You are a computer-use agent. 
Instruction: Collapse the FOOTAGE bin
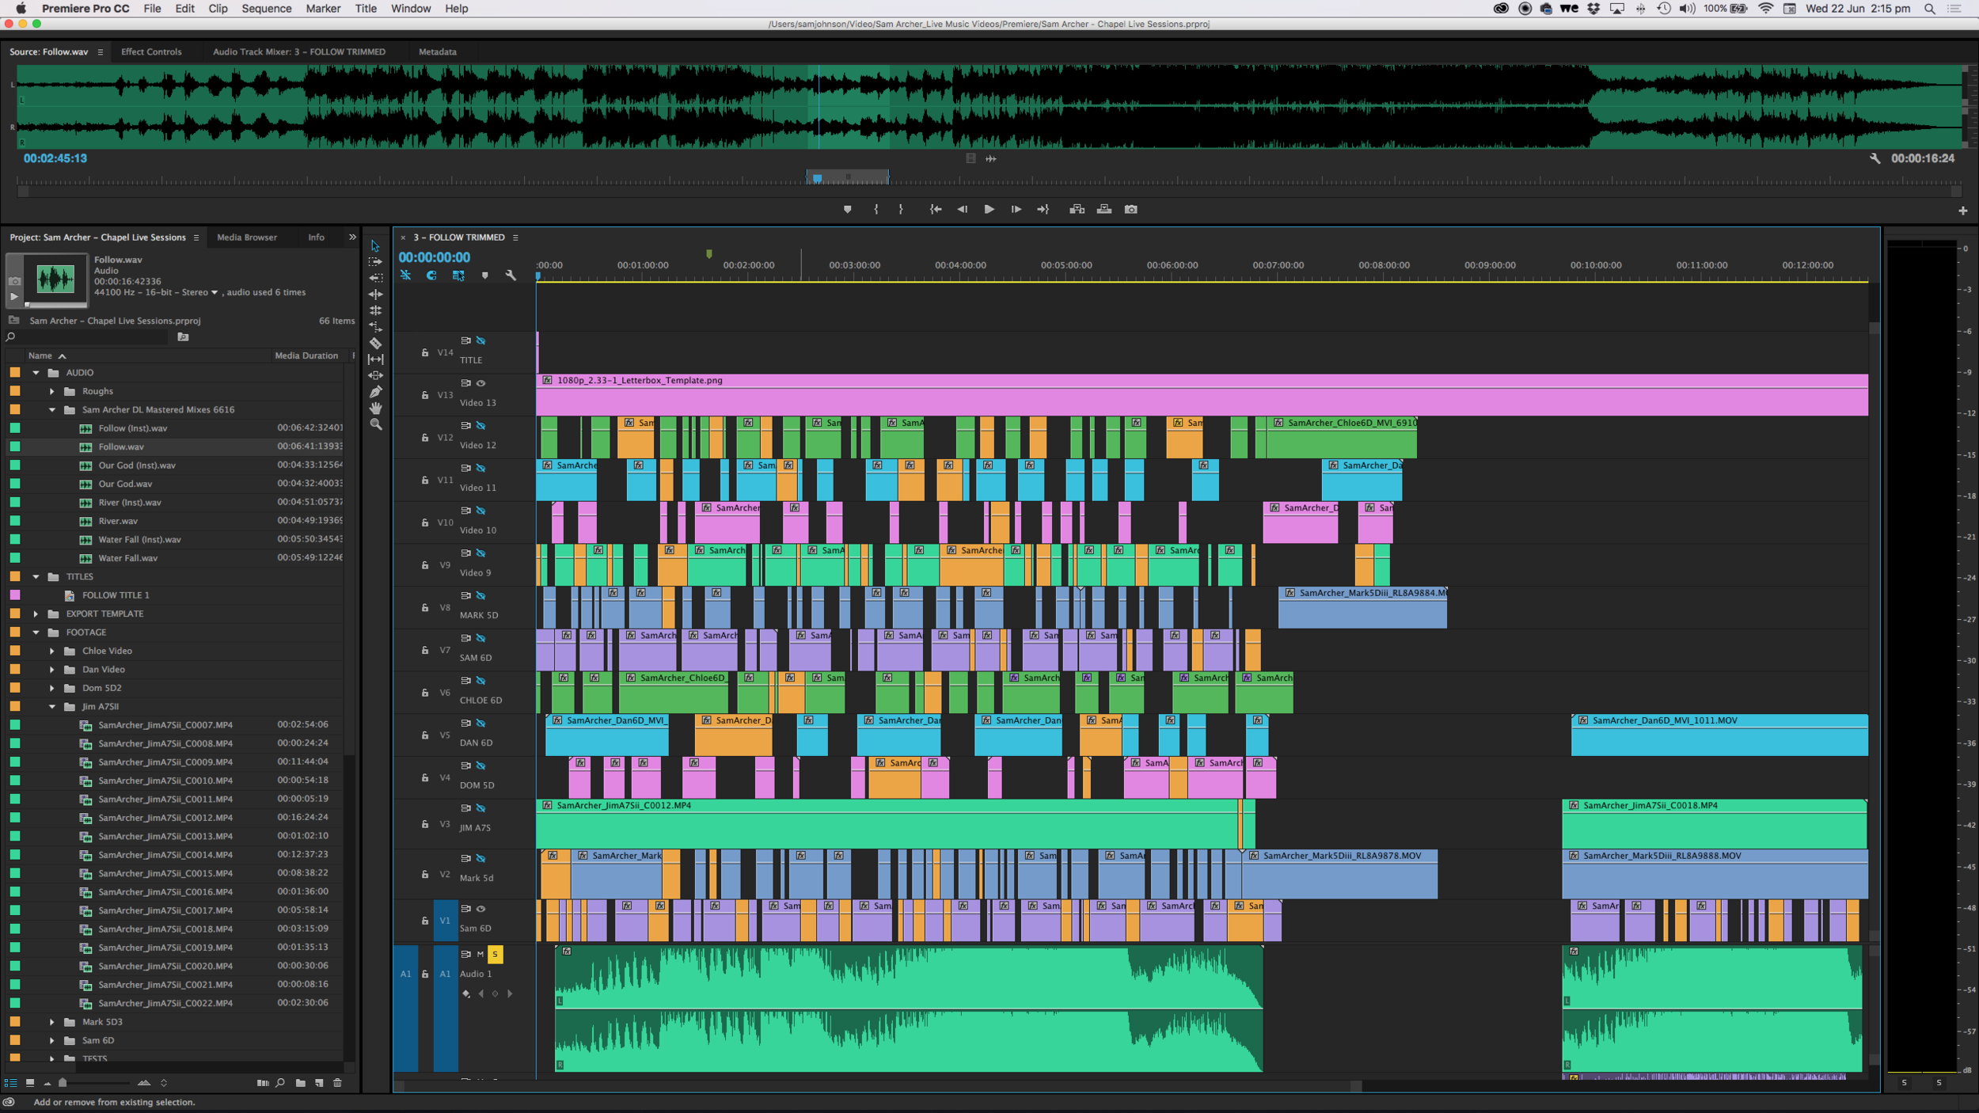[36, 632]
